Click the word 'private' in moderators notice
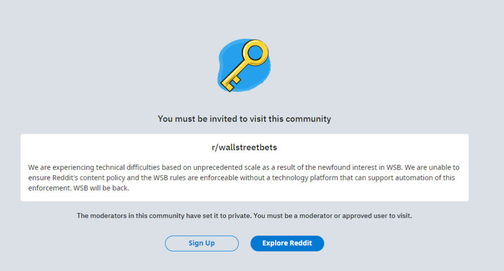 (x=239, y=216)
